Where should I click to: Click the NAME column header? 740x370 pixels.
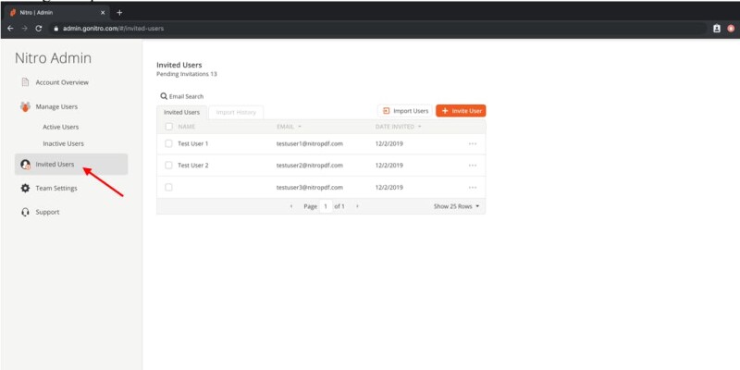187,127
